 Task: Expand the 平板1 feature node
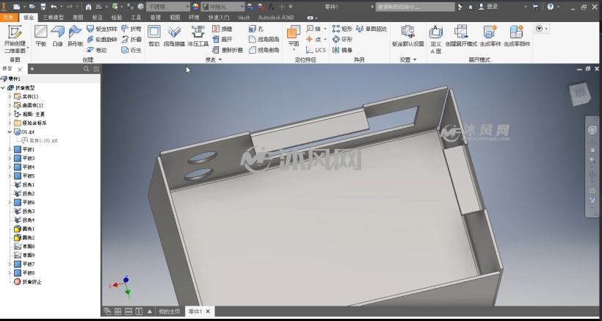tap(10, 149)
